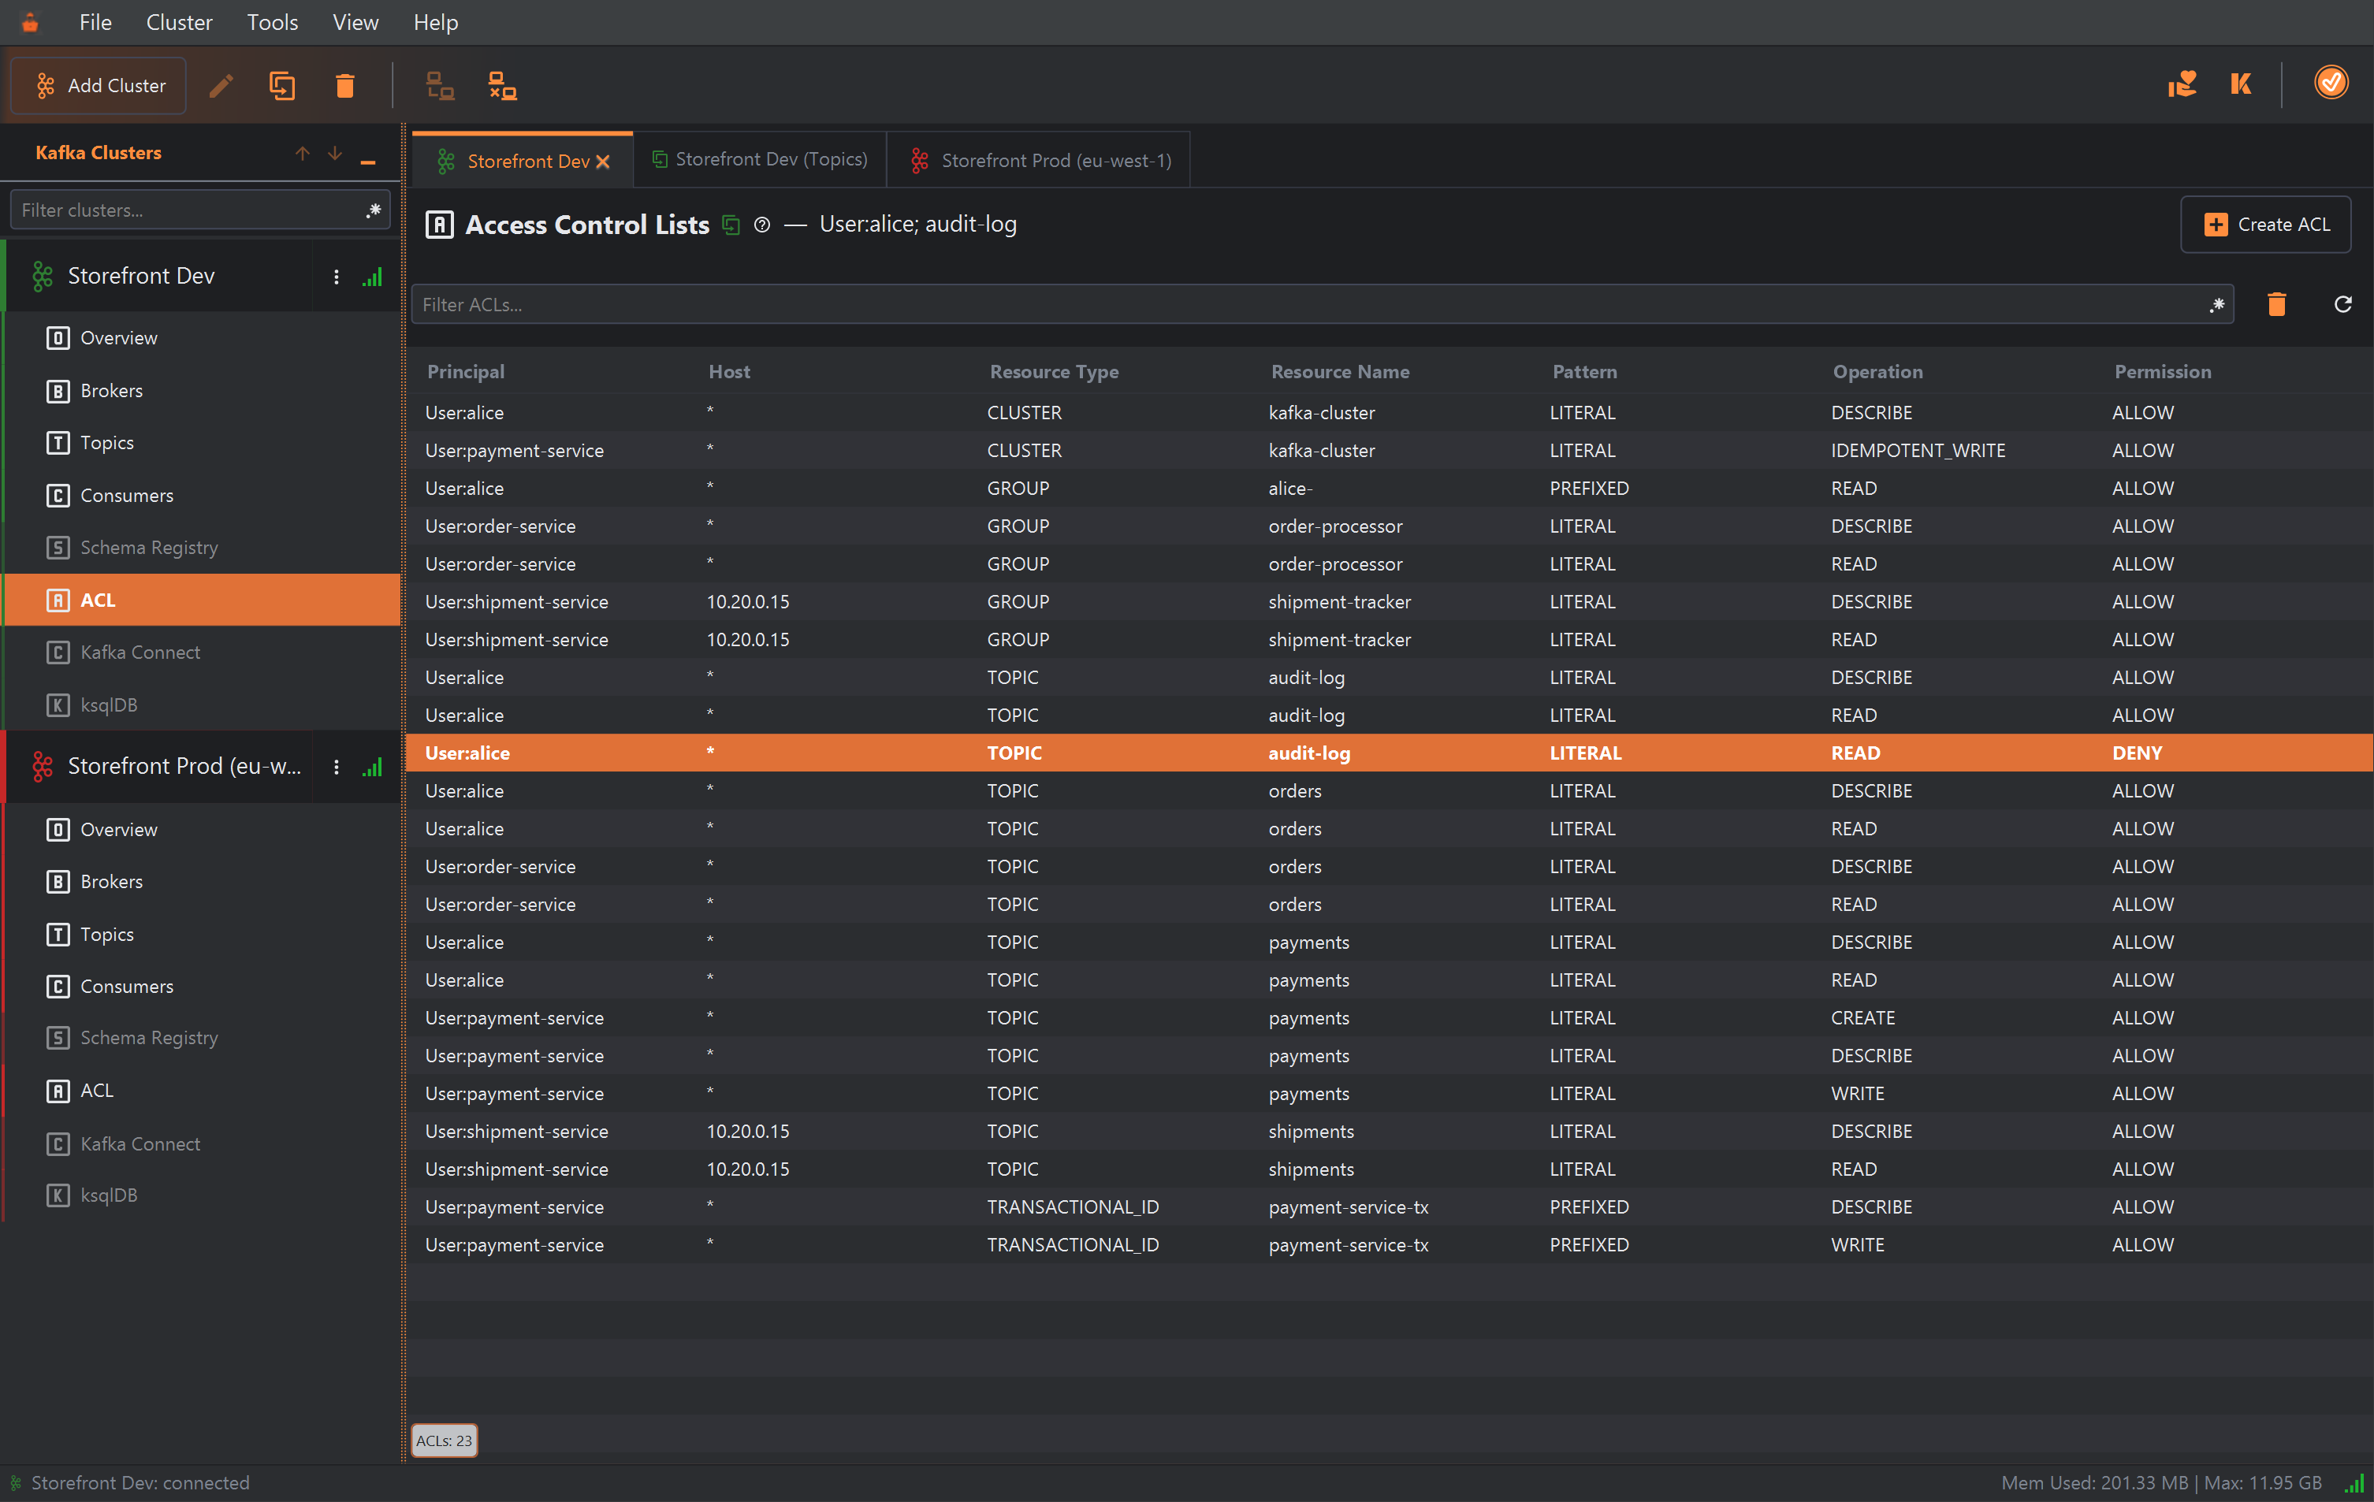Screen dimensions: 2374x1502
Task: Open Consumers under Storefront Dev
Action: pos(202,495)
